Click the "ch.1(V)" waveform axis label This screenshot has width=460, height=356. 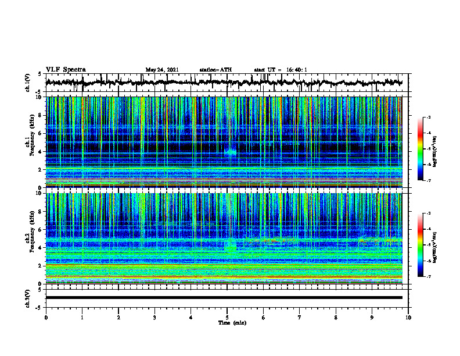(x=28, y=83)
